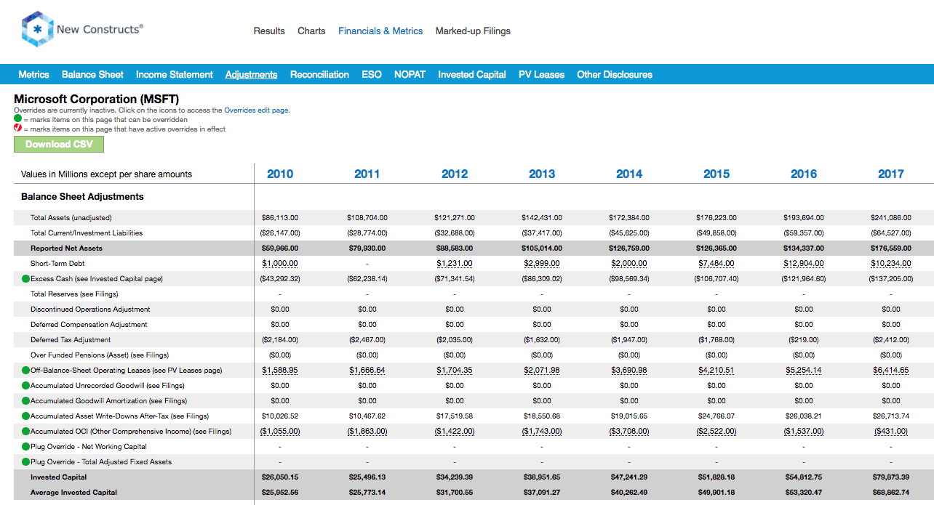Switch to the Income Statement tab
934x505 pixels.
pyautogui.click(x=175, y=74)
